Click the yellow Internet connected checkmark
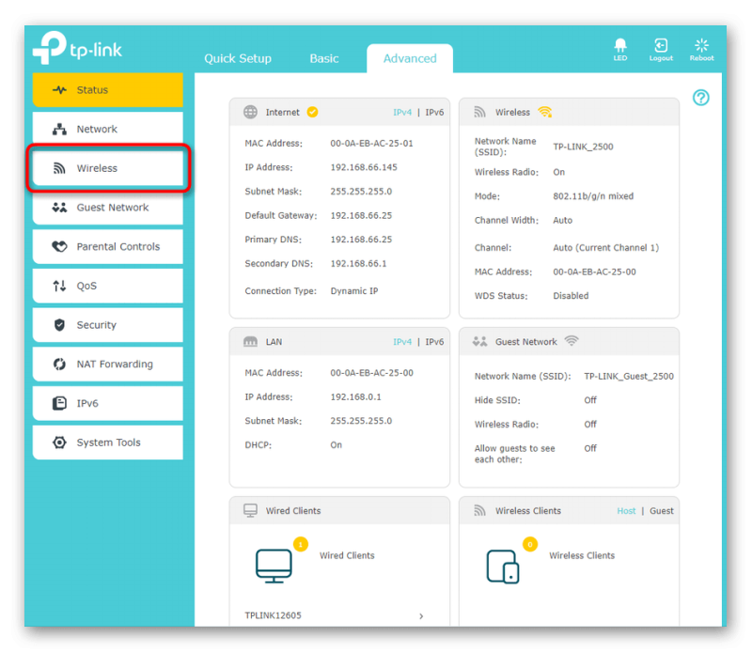 click(x=312, y=112)
